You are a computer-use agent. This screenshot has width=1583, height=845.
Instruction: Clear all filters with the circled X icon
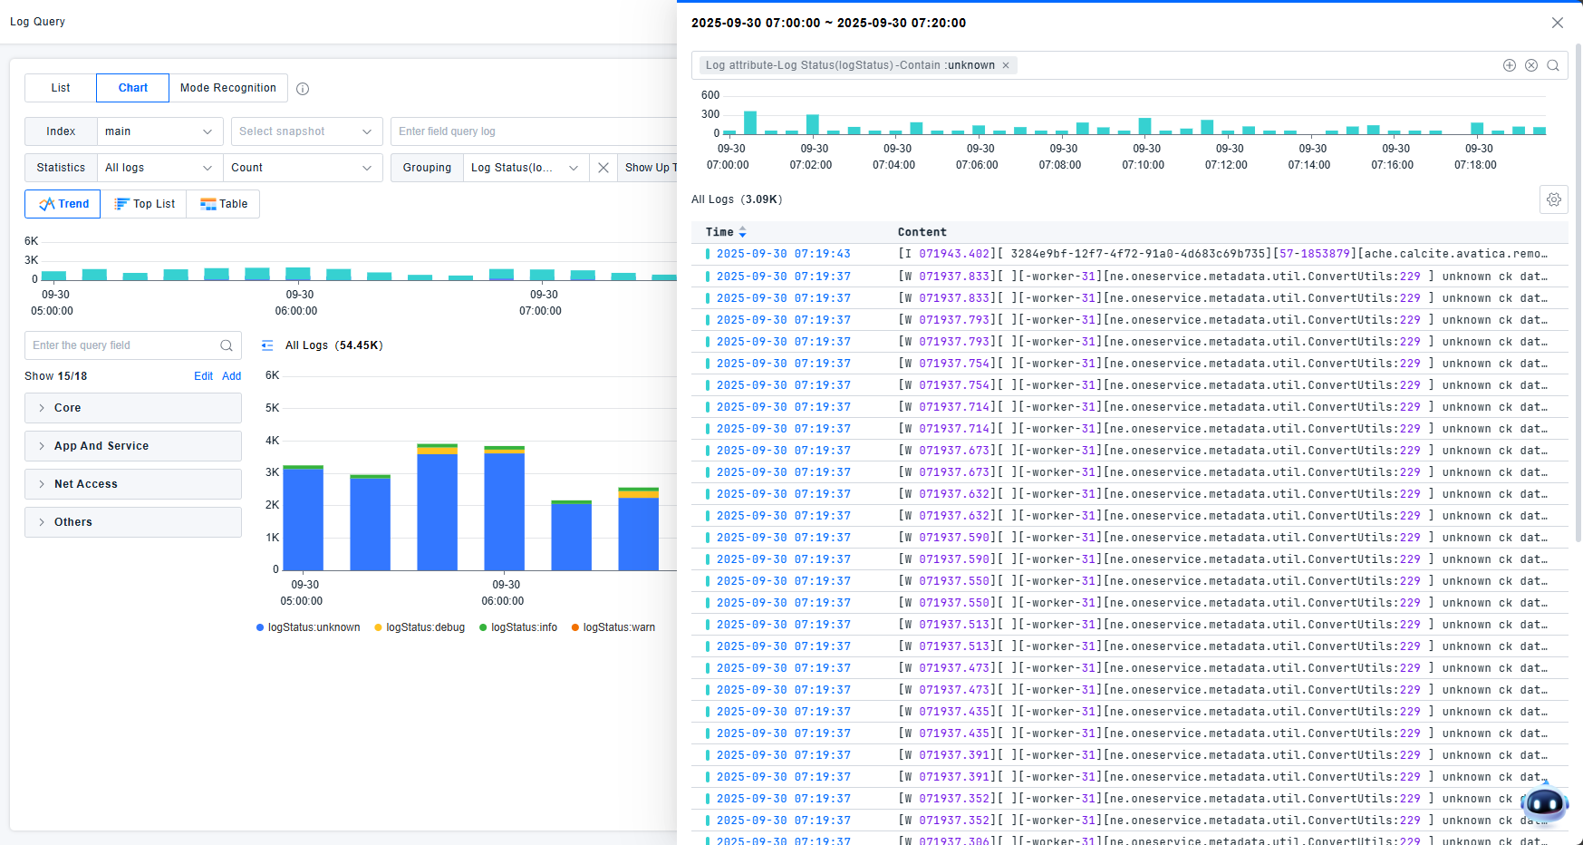point(1530,65)
